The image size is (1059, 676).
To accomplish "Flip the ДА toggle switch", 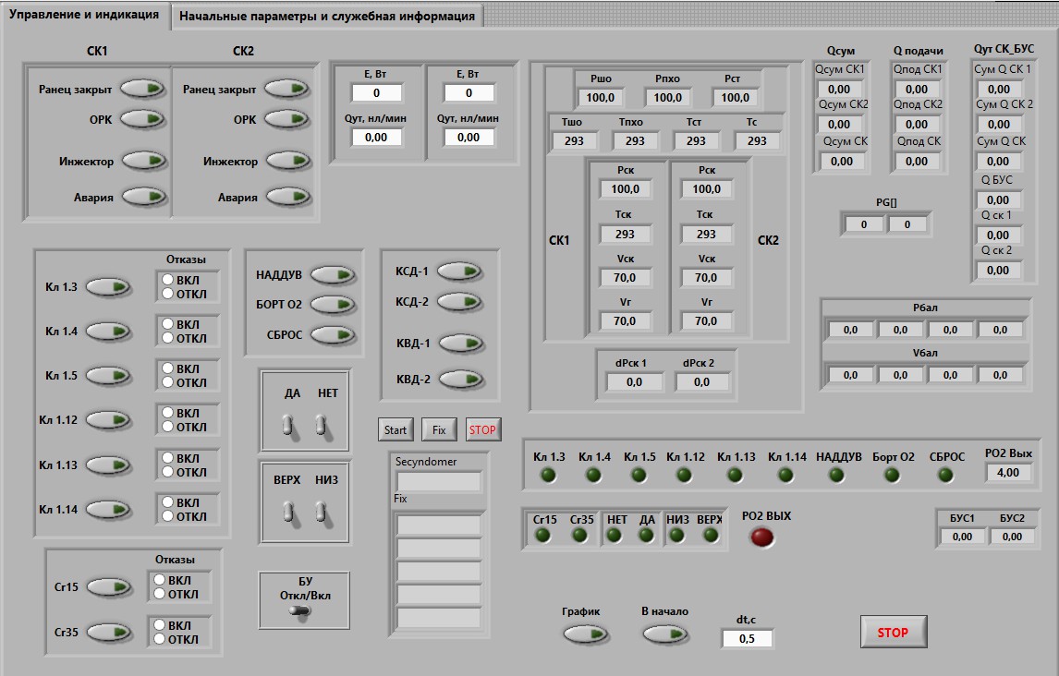I will pyautogui.click(x=288, y=424).
